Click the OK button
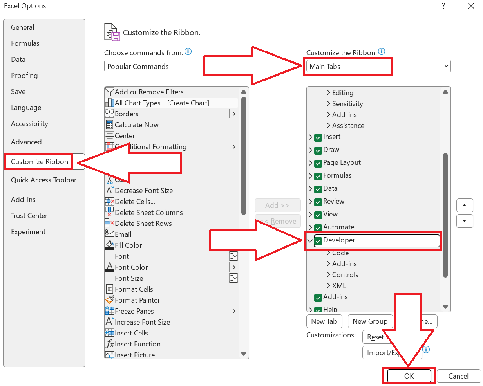This screenshot has height=386, width=483. click(409, 376)
